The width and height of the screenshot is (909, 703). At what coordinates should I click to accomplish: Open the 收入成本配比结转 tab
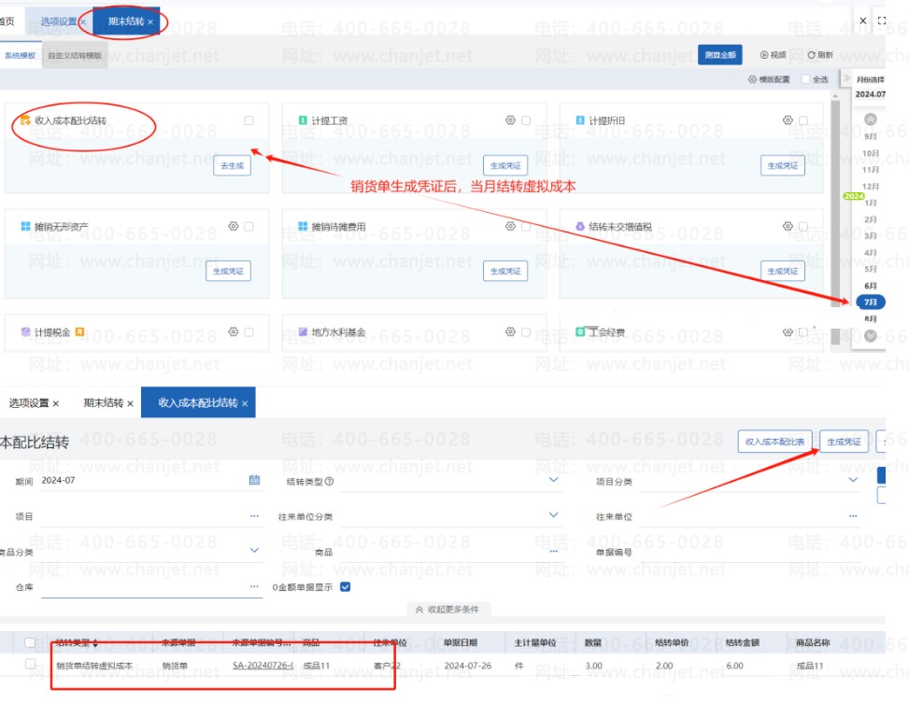point(198,402)
